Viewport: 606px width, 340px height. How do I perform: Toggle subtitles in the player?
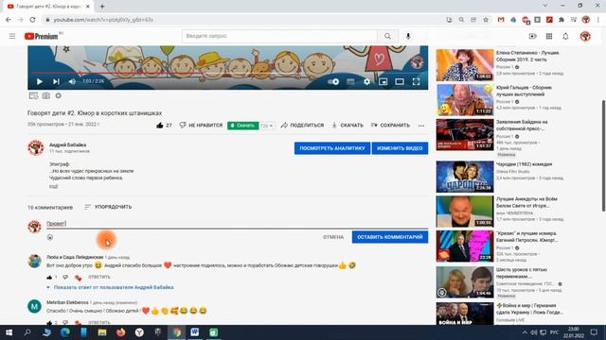point(350,82)
